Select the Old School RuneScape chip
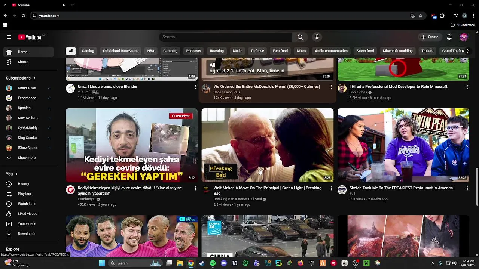 120,51
